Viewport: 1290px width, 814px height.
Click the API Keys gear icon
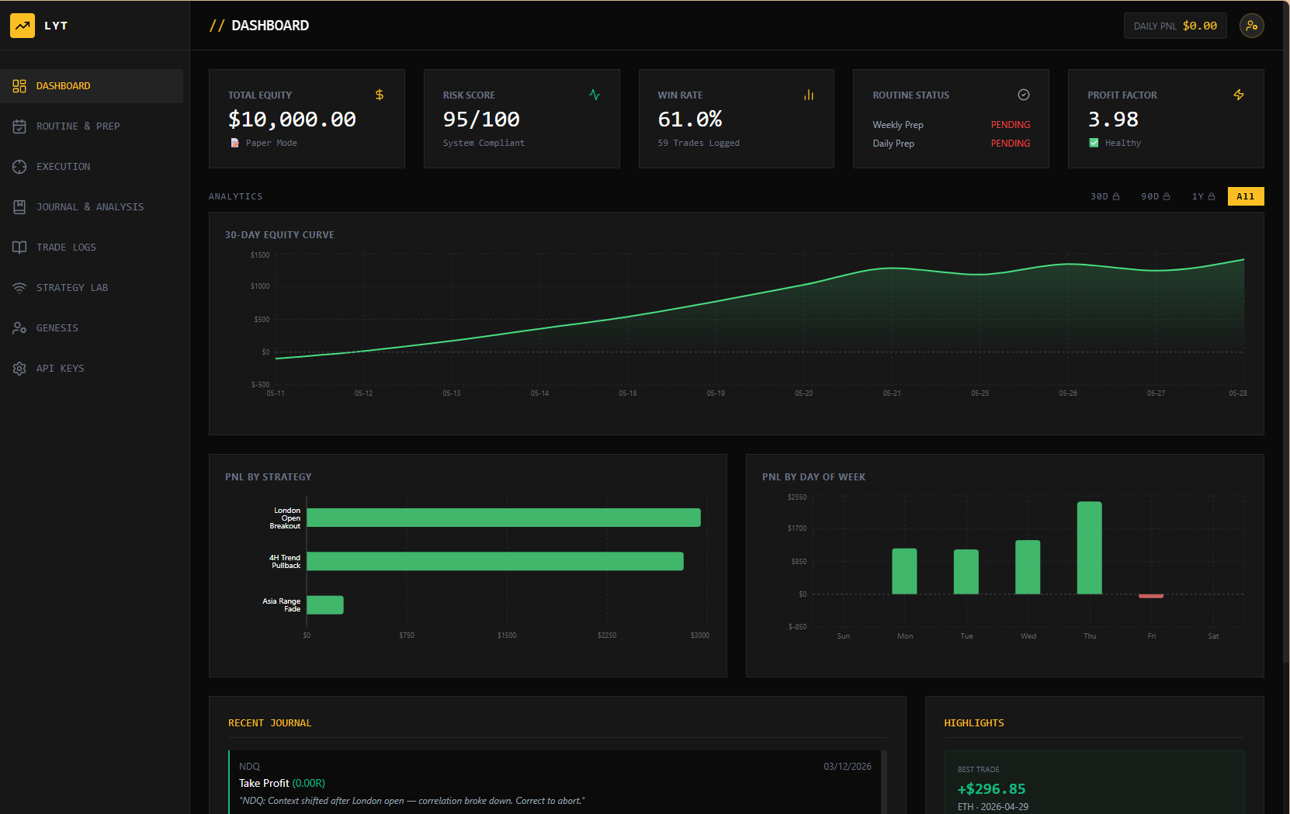(x=19, y=369)
